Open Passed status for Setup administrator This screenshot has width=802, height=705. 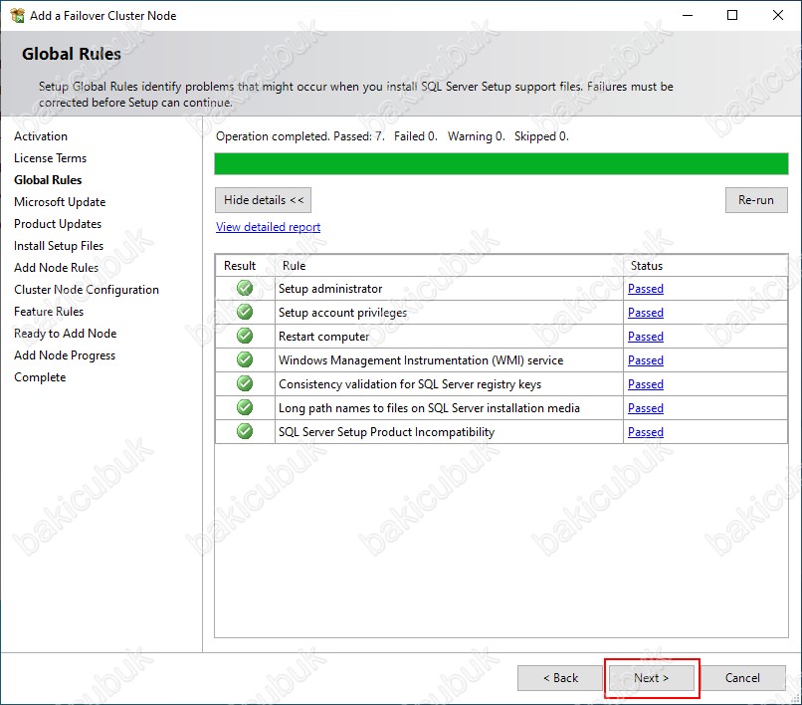[646, 289]
